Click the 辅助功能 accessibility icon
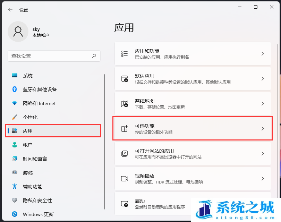The width and height of the screenshot is (281, 222). pos(15,187)
